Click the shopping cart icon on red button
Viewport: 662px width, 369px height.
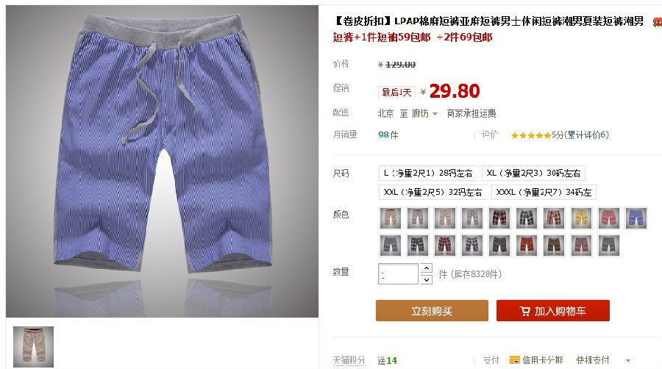click(524, 311)
